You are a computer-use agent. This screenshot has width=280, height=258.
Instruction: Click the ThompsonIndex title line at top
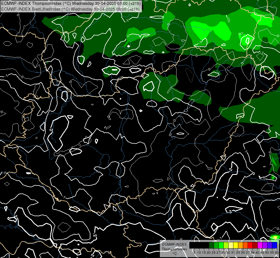(71, 3)
